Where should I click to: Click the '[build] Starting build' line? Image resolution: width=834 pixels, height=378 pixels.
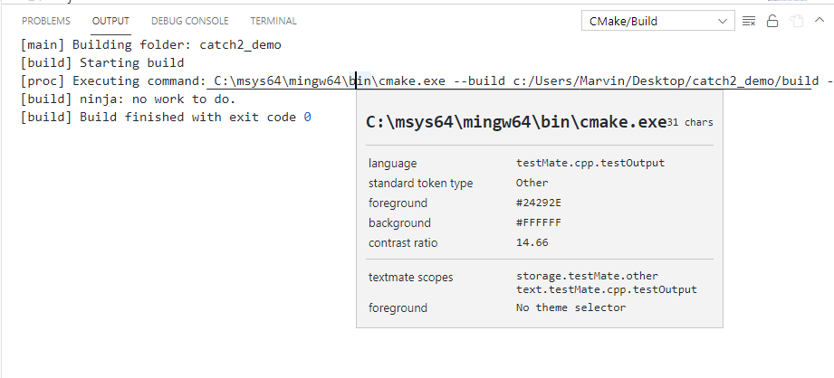point(102,63)
